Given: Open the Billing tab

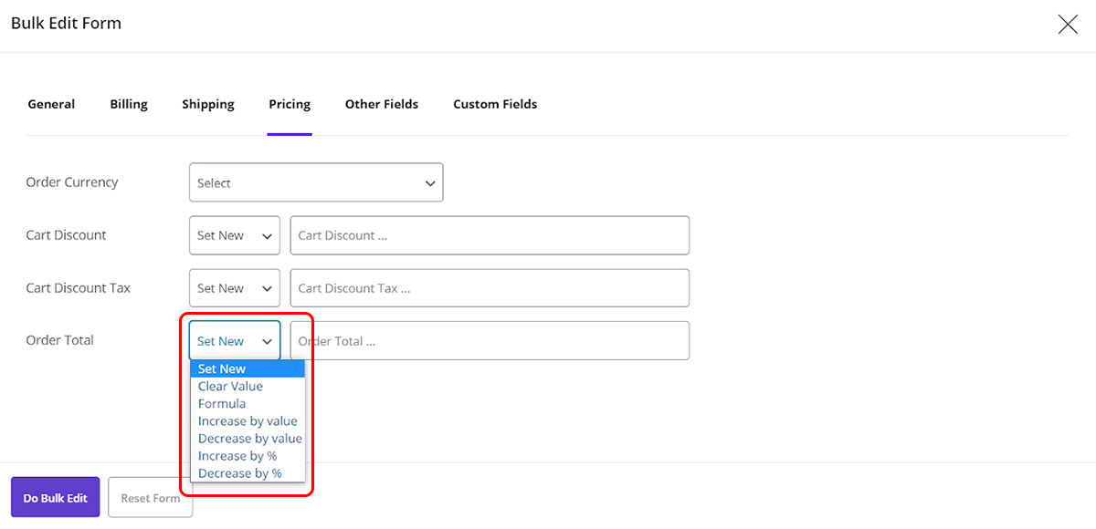Looking at the screenshot, I should pyautogui.click(x=129, y=104).
